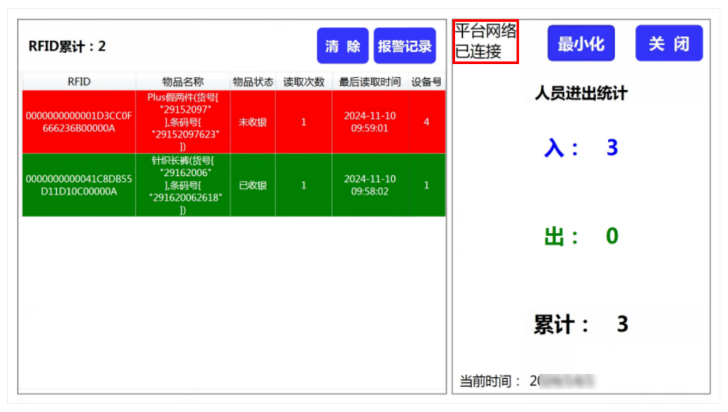Click the 最小化 minimize button
Screen dimensions: 728x412
(x=581, y=43)
